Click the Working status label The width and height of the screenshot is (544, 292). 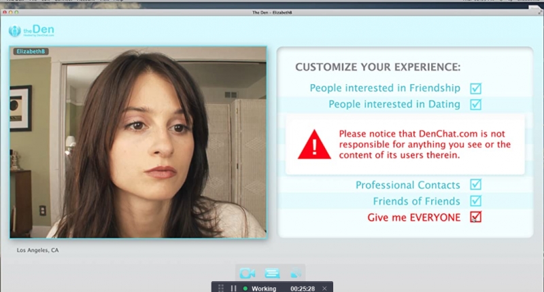pos(264,289)
